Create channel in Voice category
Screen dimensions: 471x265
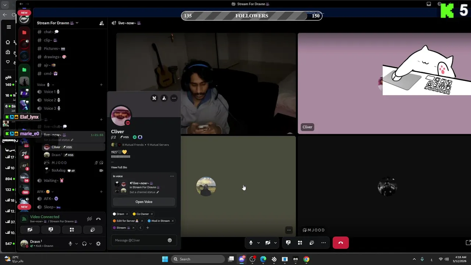pyautogui.click(x=101, y=85)
